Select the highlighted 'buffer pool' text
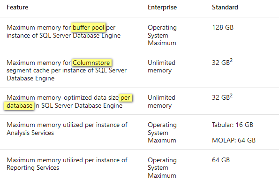 [x=89, y=27]
